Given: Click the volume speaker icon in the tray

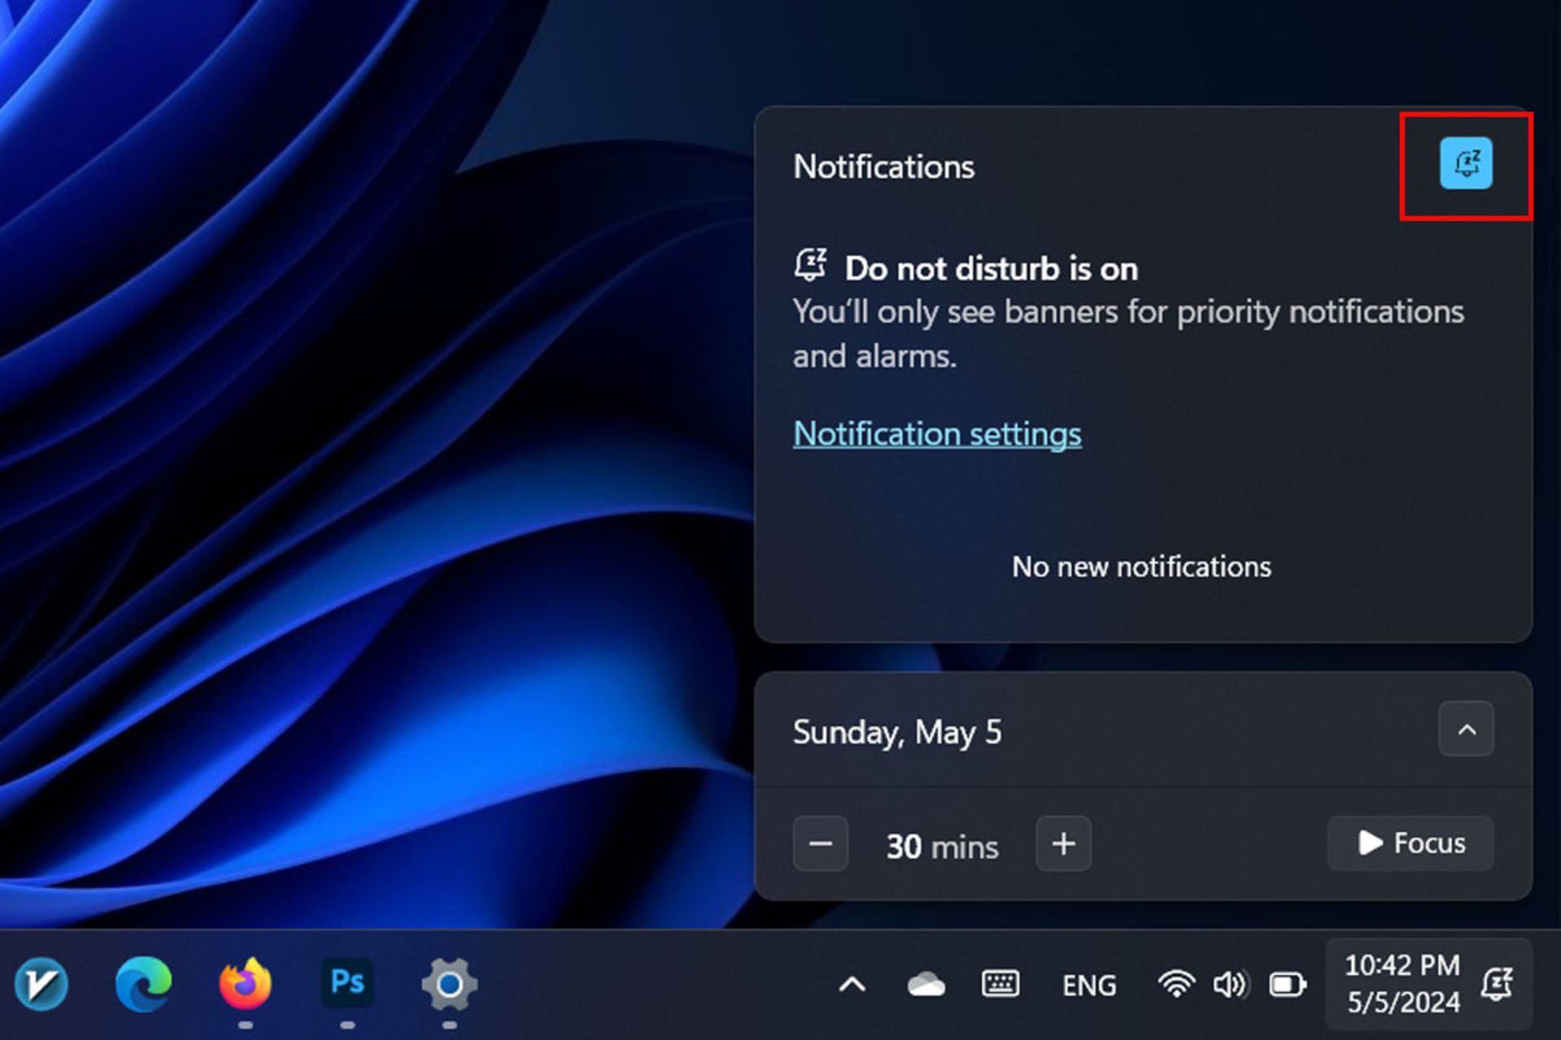Looking at the screenshot, I should coord(1228,986).
